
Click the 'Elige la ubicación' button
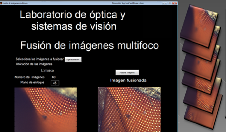pyautogui.click(x=73, y=59)
